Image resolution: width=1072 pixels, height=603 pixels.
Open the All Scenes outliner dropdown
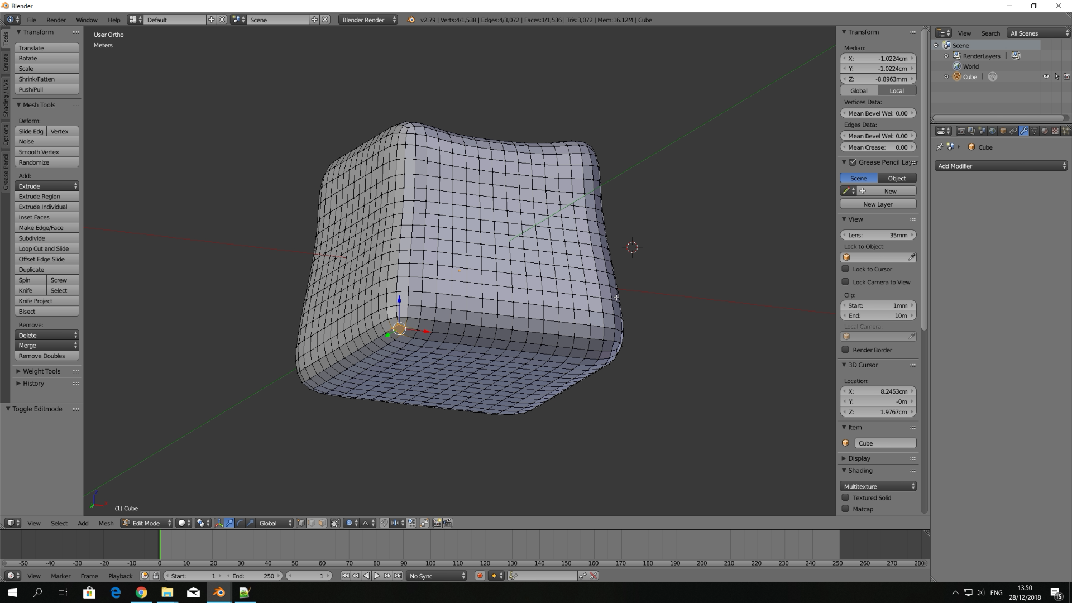1038,33
